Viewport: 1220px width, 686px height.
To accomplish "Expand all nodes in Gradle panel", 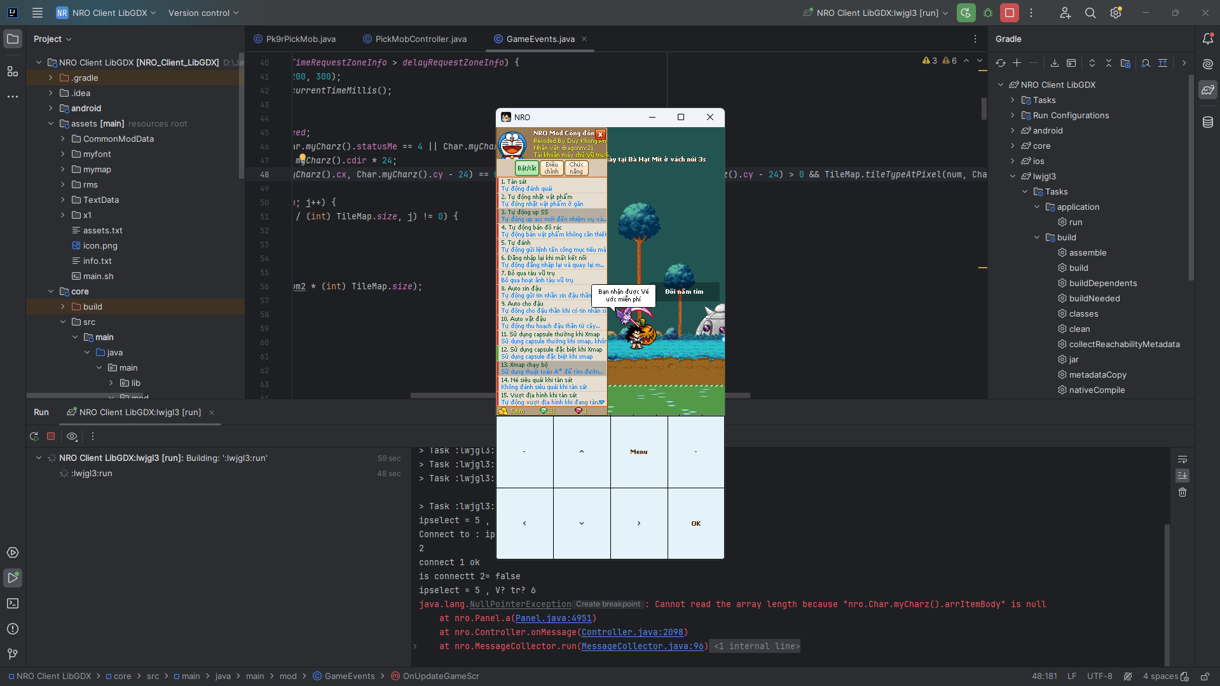I will click(1092, 63).
